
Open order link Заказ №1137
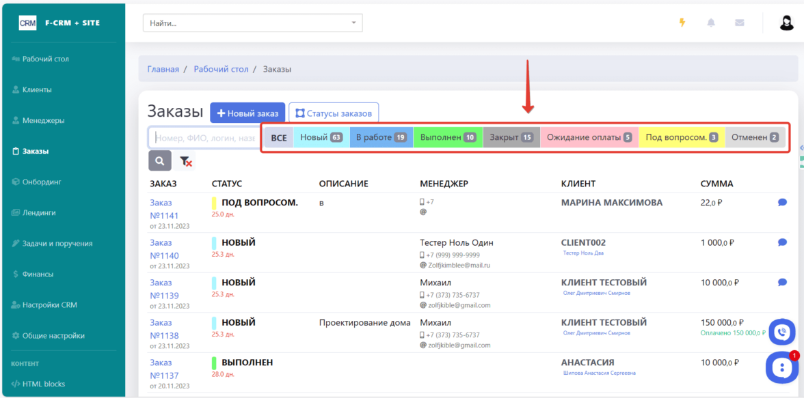tap(164, 369)
